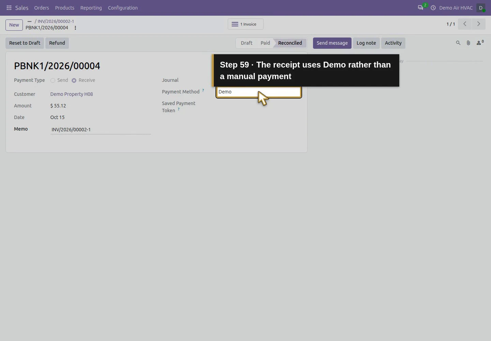Select the Paid status stage
The width and height of the screenshot is (491, 341).
pyautogui.click(x=265, y=43)
